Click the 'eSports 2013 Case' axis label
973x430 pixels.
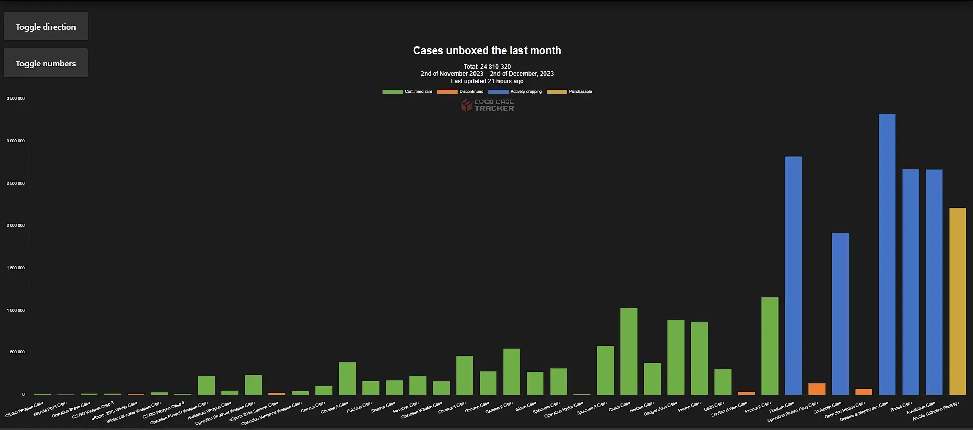point(50,409)
